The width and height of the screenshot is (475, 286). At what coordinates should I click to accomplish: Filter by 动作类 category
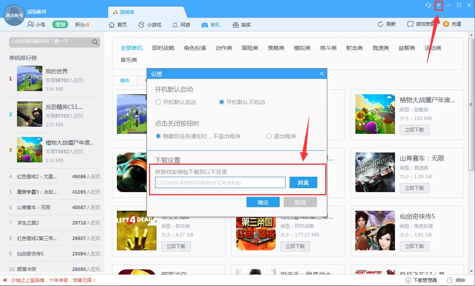click(224, 48)
